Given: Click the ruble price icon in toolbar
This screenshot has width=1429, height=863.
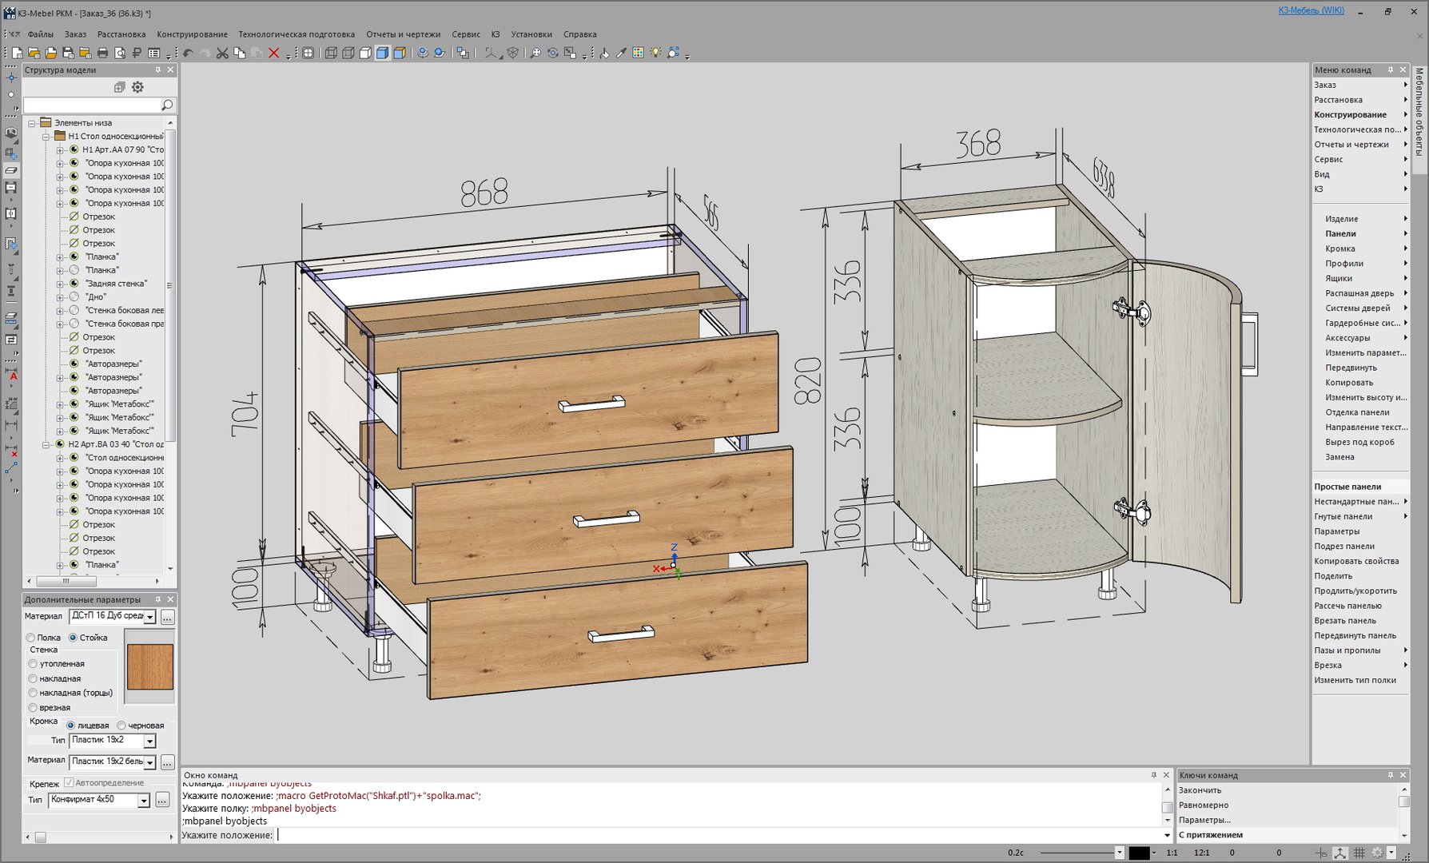Looking at the screenshot, I should pyautogui.click(x=137, y=53).
